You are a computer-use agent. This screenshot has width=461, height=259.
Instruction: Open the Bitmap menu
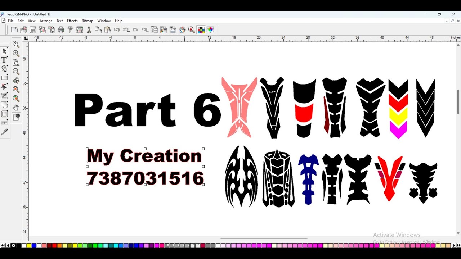(x=87, y=21)
